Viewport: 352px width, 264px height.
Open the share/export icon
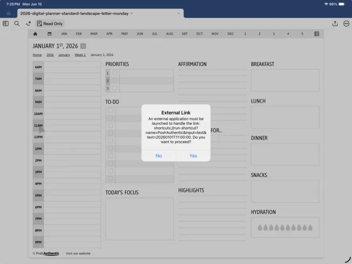335,23
